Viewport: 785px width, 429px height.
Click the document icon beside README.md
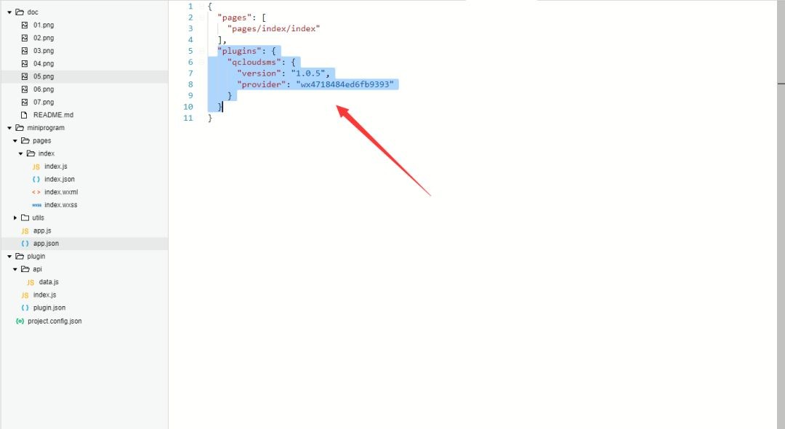click(24, 115)
